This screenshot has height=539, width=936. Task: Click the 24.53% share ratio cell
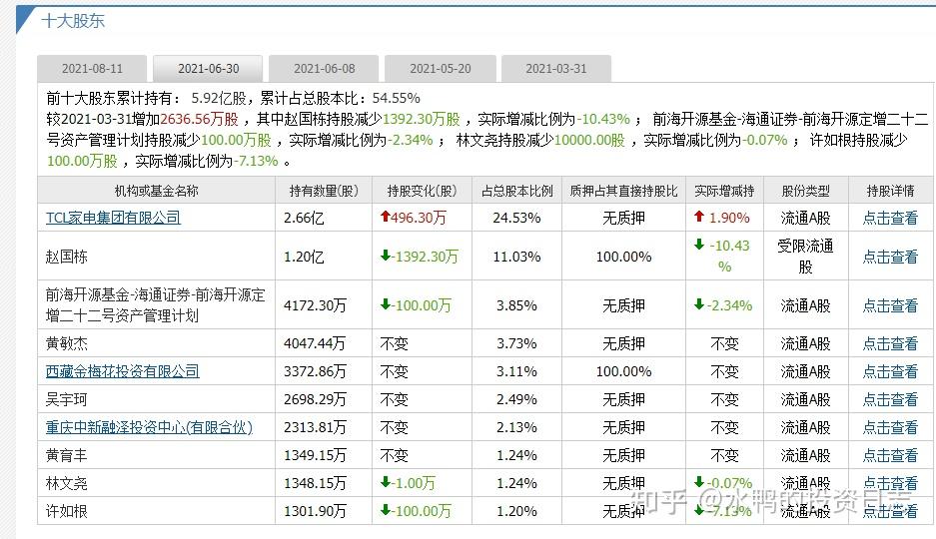pyautogui.click(x=517, y=218)
